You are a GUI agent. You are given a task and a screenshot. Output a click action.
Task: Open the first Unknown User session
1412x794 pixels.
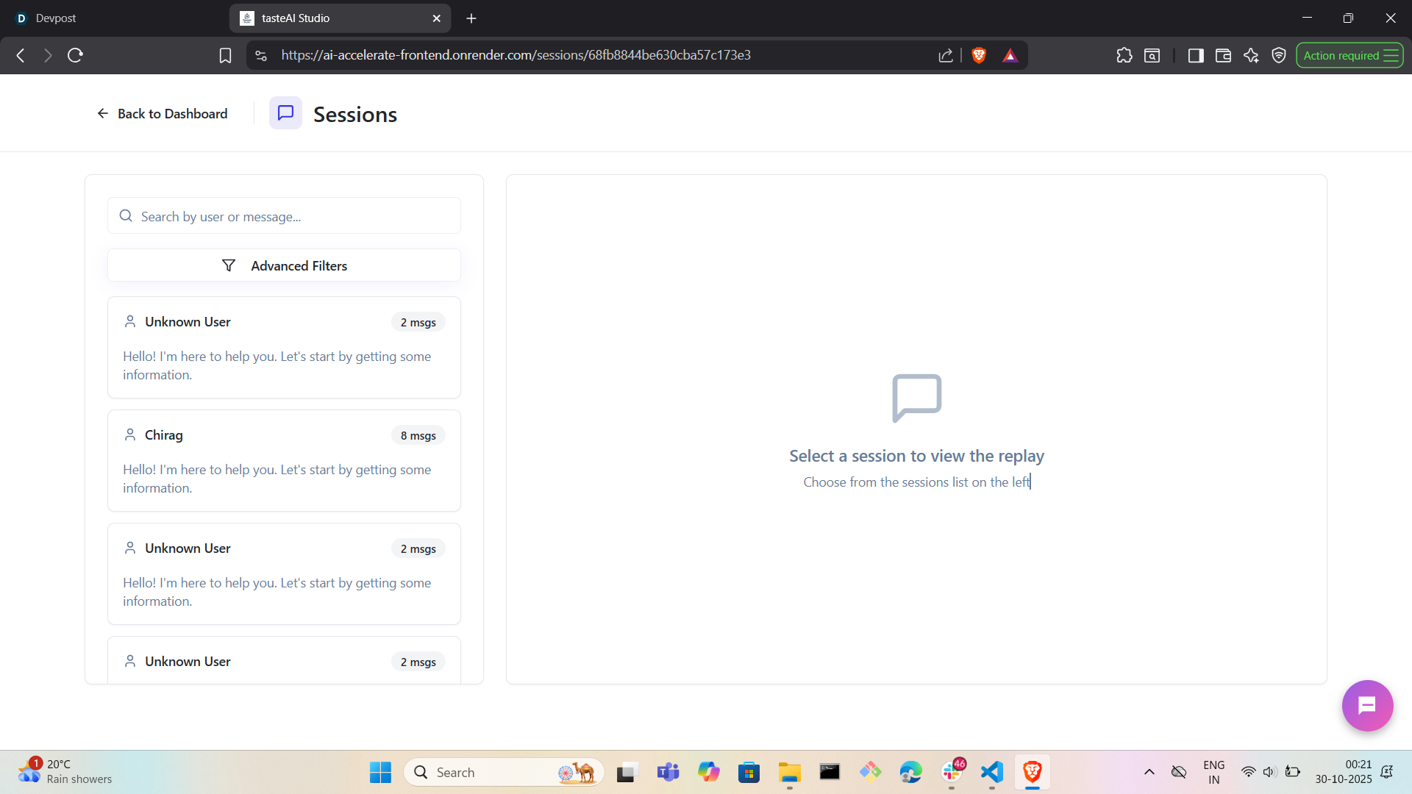click(x=284, y=347)
